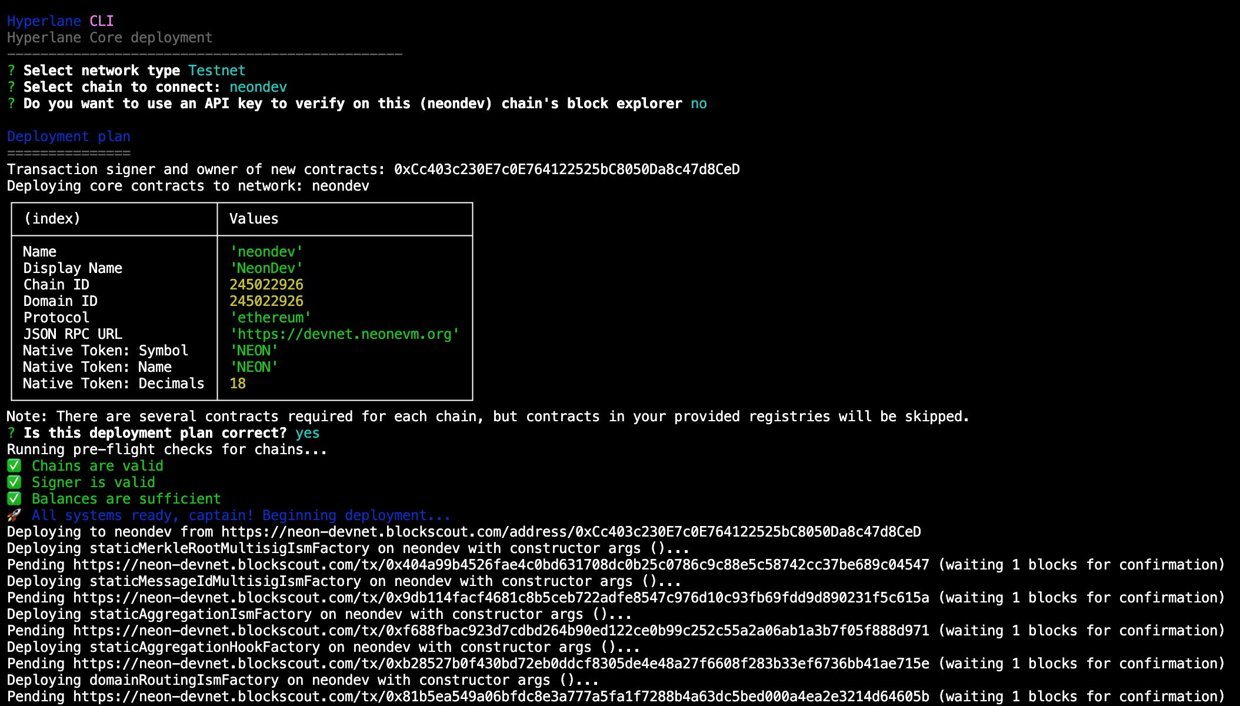Open the blockscout address link for deployer

[571, 532]
